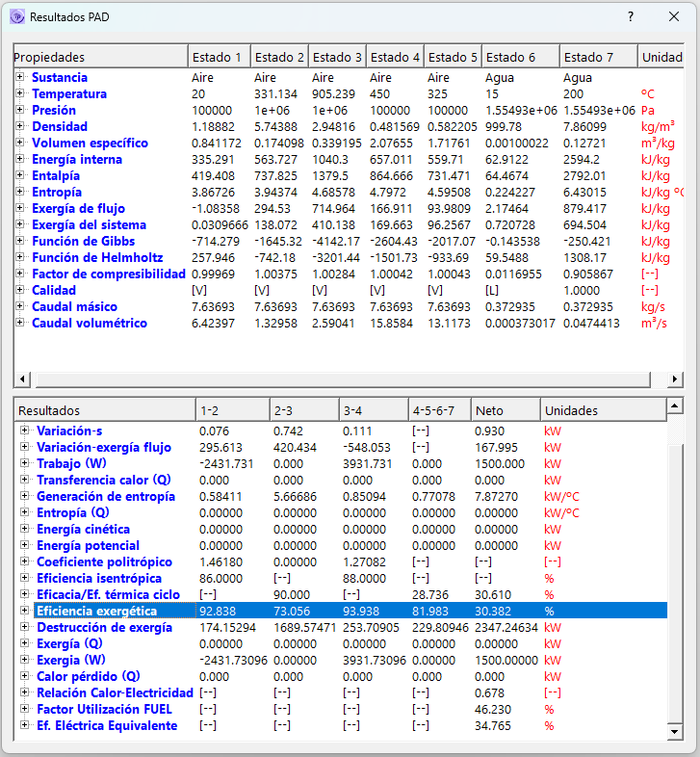This screenshot has height=757, width=700.
Task: Expand the Caudal másico row
Action: tap(20, 306)
